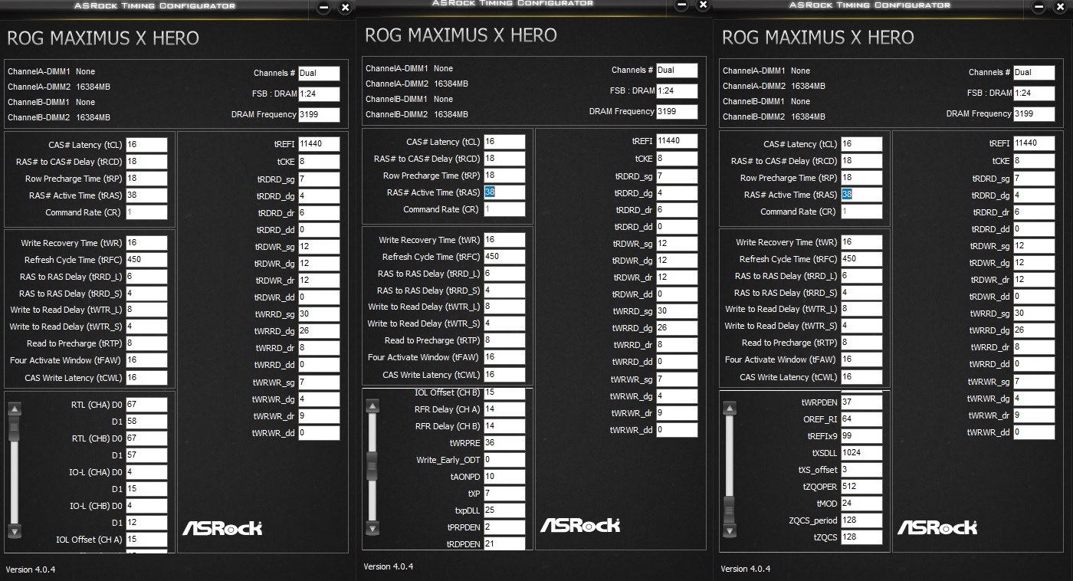Focus the IOL Offset (CH A) field in left window

click(x=146, y=540)
